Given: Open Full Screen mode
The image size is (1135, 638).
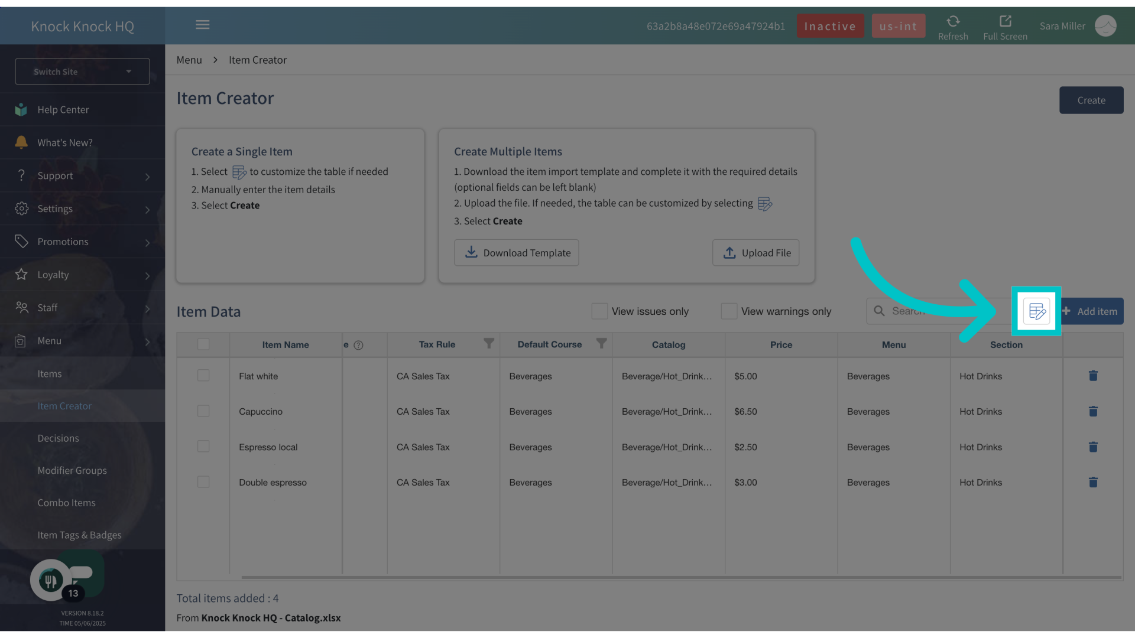Looking at the screenshot, I should click(x=1005, y=22).
